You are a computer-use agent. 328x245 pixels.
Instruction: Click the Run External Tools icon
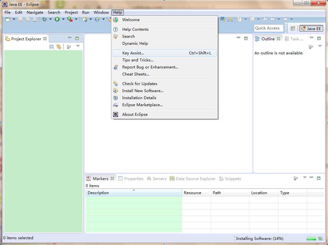click(70, 19)
